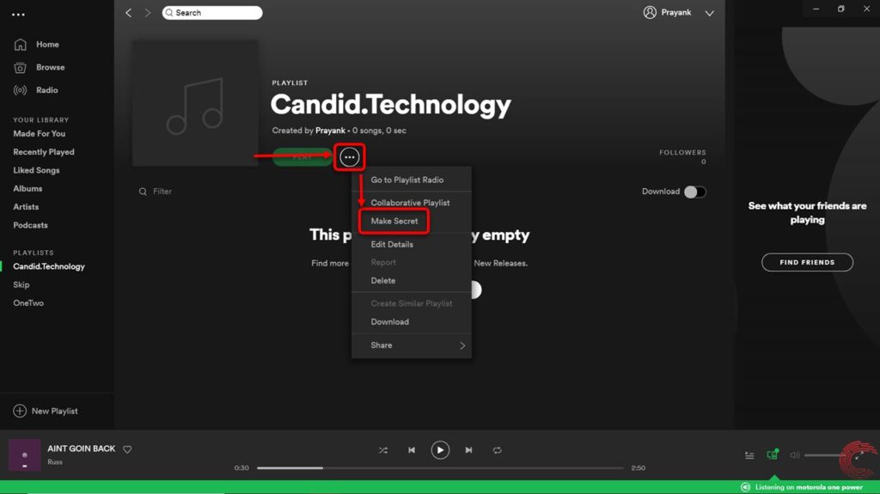
Task: Click FIND FRIENDS button
Action: click(807, 262)
